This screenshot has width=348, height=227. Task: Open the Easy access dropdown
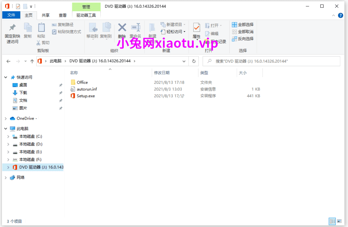173,32
